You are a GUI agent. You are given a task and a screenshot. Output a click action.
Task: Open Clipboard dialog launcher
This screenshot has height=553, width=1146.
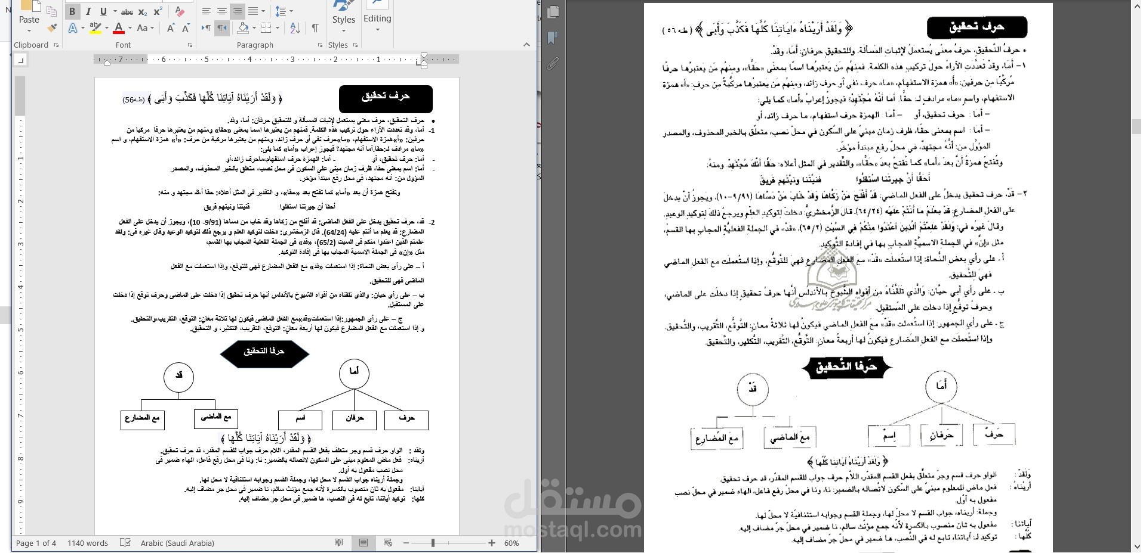(x=56, y=45)
